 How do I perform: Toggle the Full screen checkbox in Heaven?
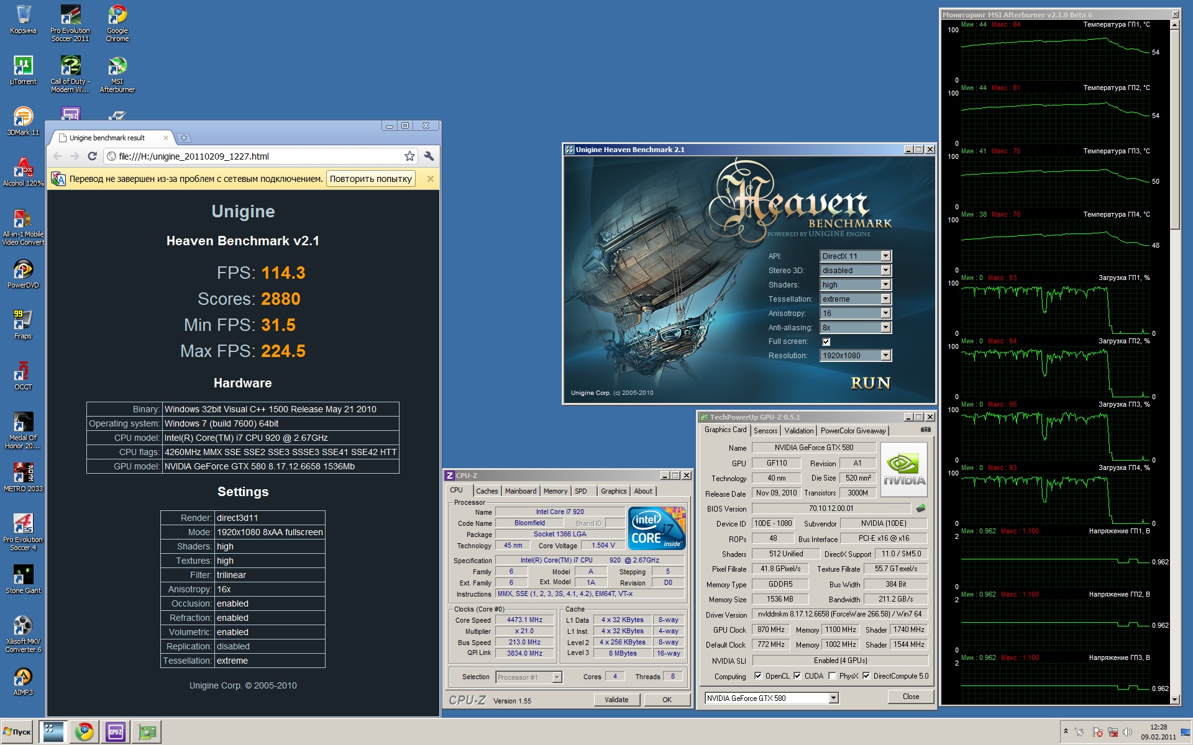click(826, 341)
